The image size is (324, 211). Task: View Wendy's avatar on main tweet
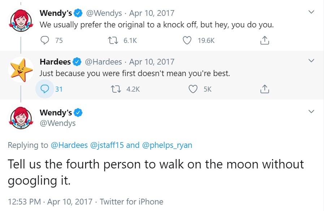pyautogui.click(x=21, y=118)
